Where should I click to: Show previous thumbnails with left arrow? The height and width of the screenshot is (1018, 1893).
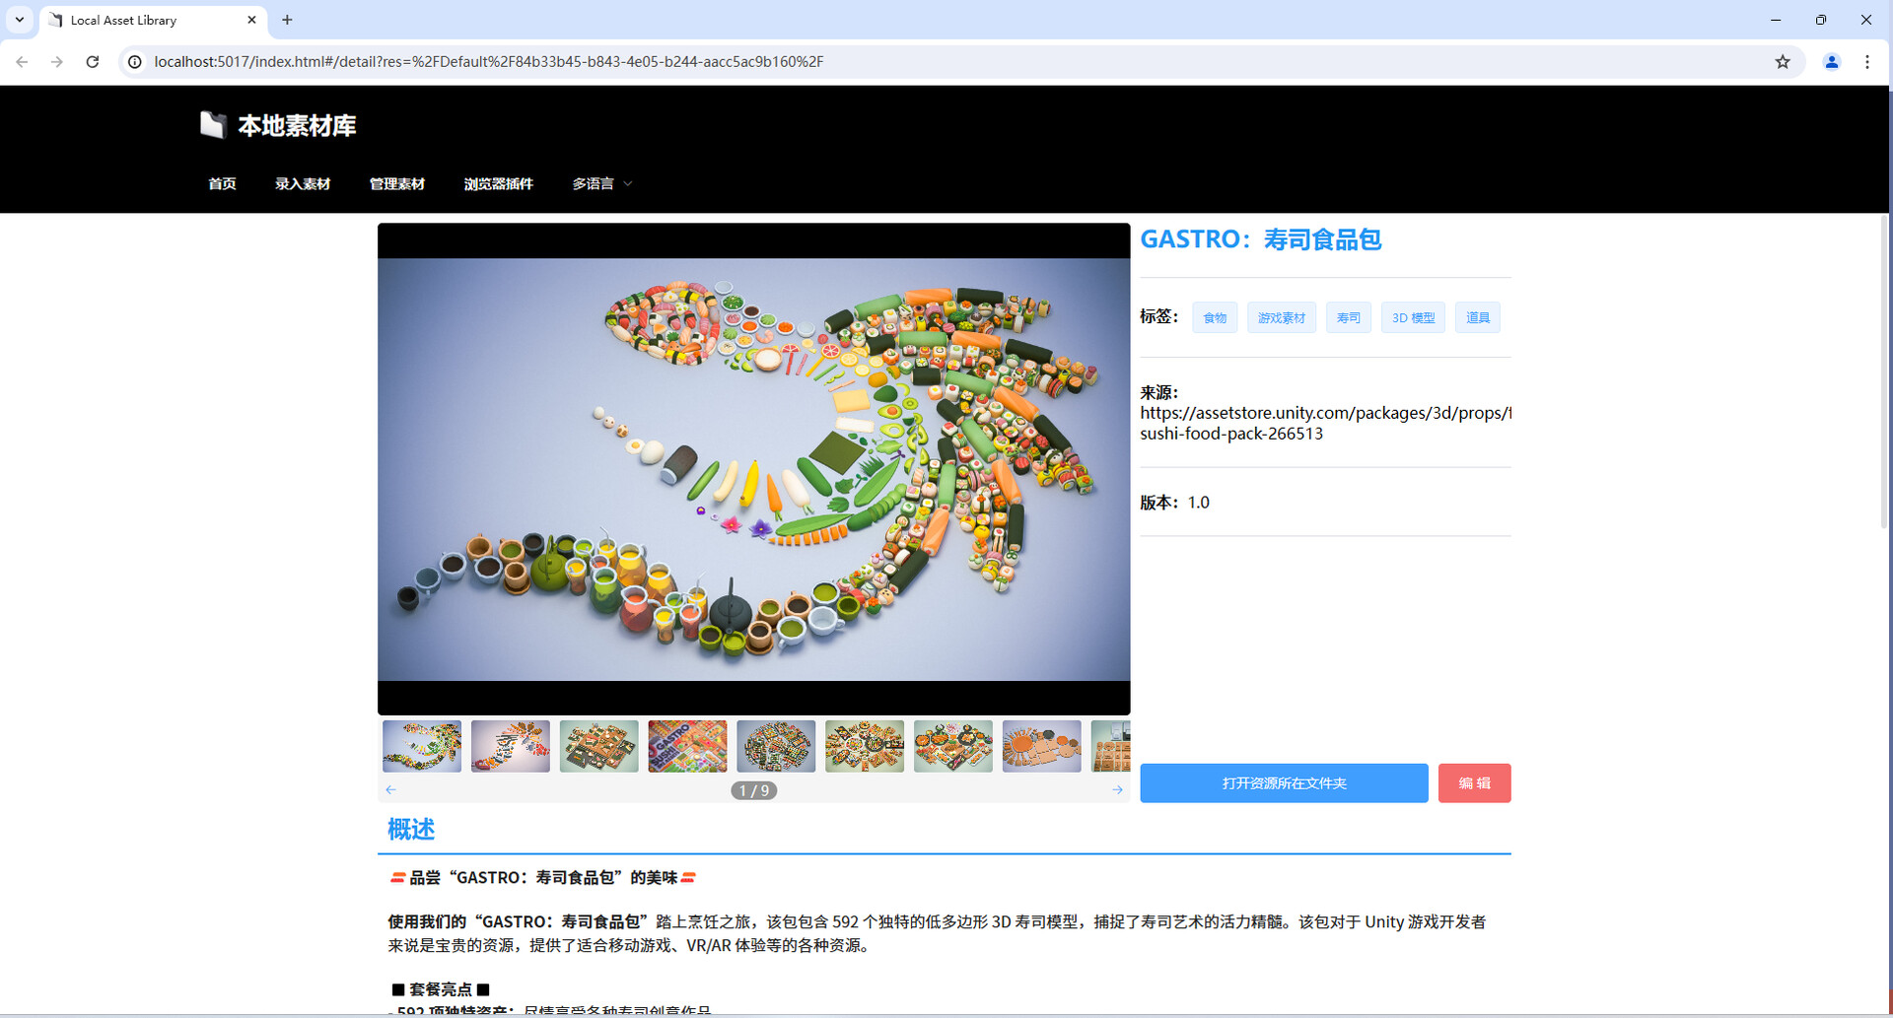391,789
